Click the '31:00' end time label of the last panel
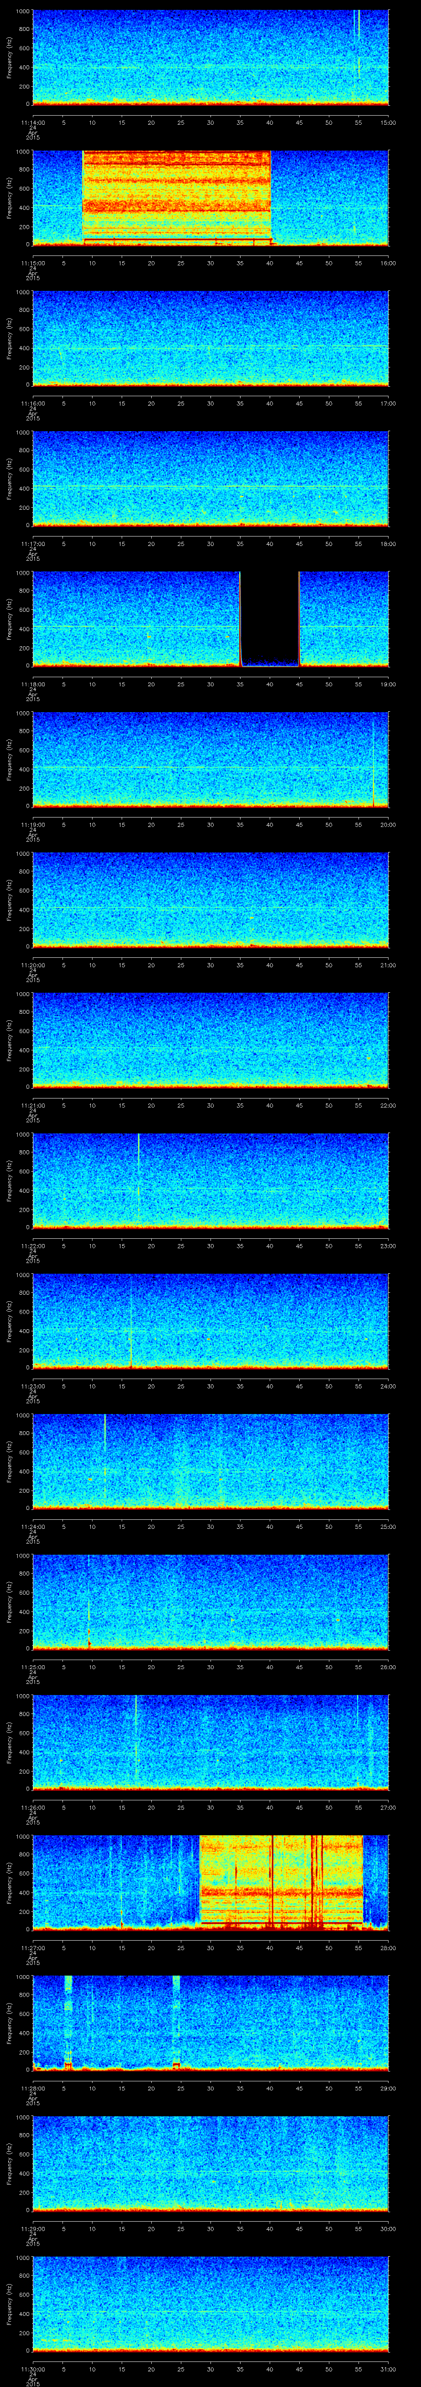 click(x=388, y=2368)
